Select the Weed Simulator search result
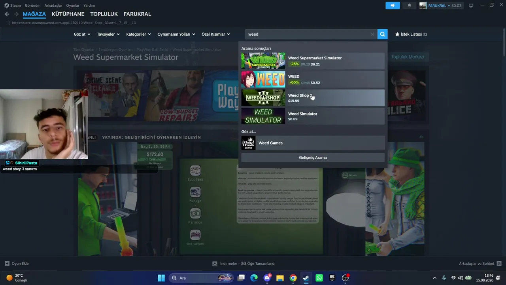The width and height of the screenshot is (506, 285). coord(313,116)
